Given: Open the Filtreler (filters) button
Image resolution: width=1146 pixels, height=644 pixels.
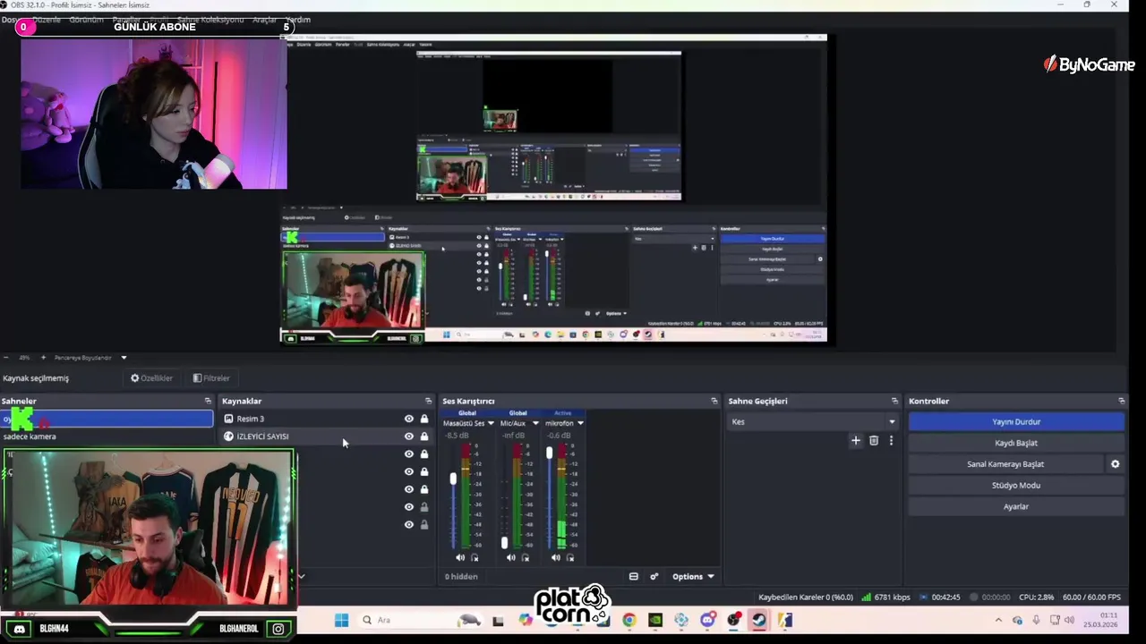Looking at the screenshot, I should pos(211,378).
